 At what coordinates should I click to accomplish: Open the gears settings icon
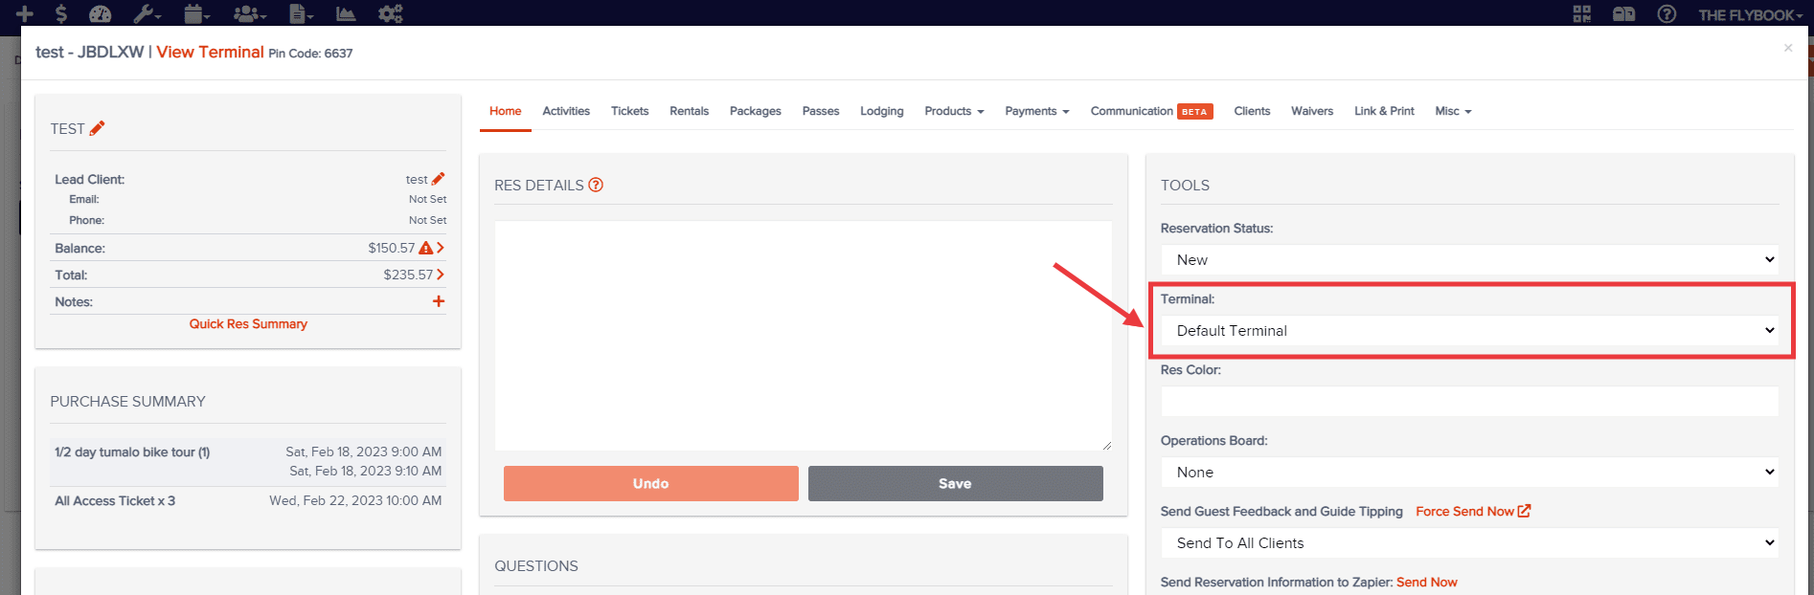[390, 13]
